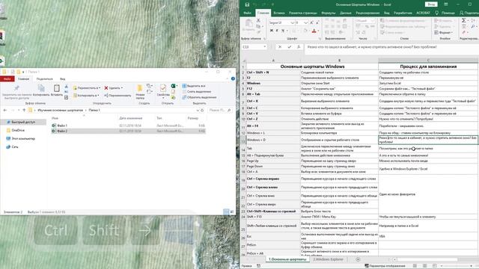Switch to Page Break preview in status bar
The height and width of the screenshot is (269, 479).
[x=435, y=266]
